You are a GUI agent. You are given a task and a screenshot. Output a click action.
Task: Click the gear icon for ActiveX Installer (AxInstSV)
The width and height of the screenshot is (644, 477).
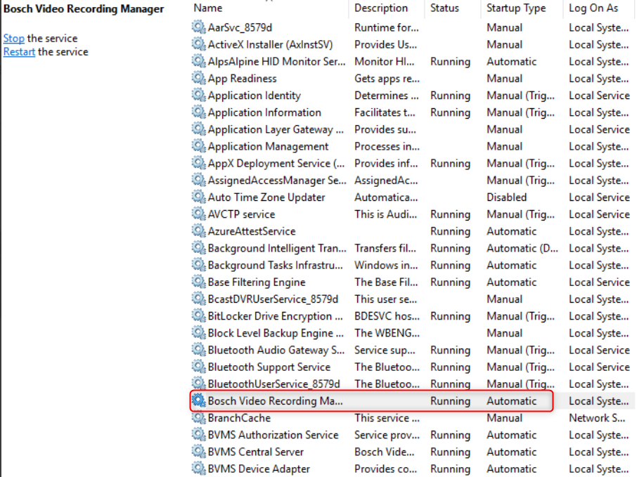pos(199,44)
